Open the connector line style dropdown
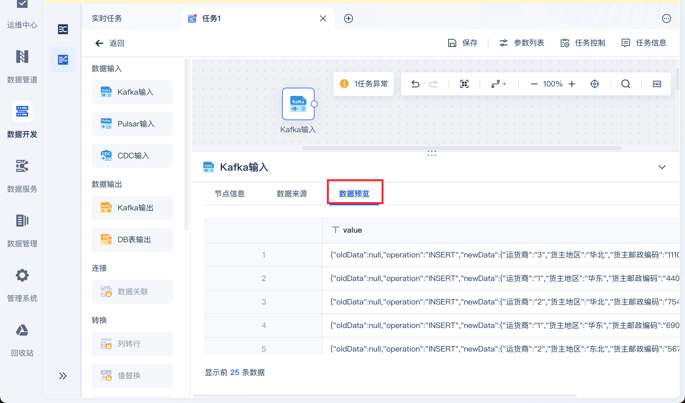This screenshot has width=685, height=403. coord(498,84)
